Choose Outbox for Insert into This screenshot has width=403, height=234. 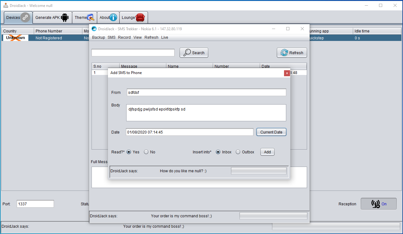click(238, 152)
